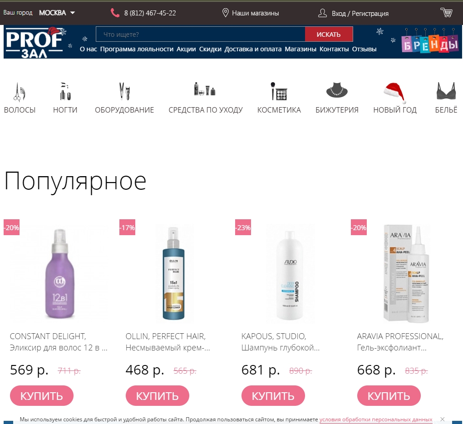Click the -23% discount badge
Viewport: 463px width, 424px height.
coord(243,227)
